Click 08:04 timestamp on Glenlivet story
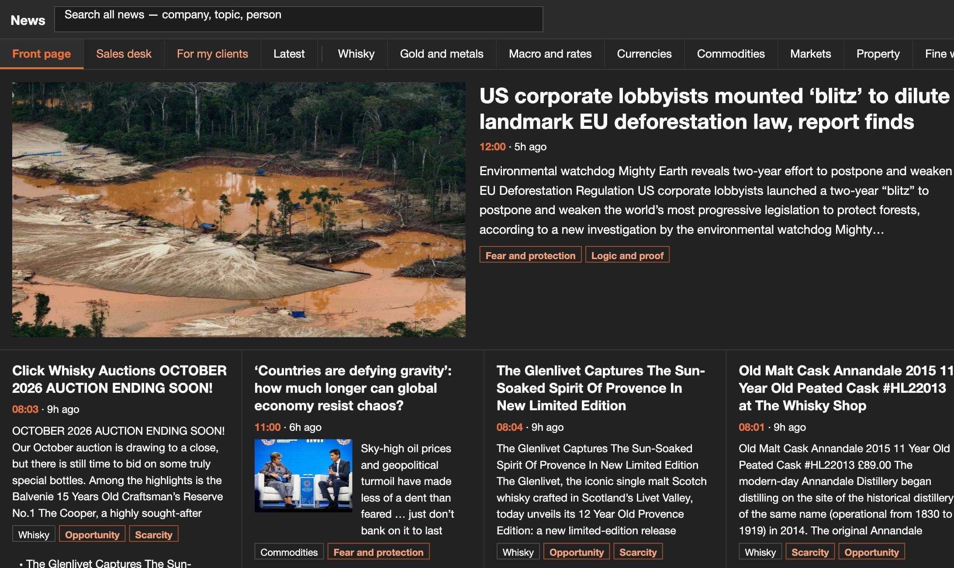Image resolution: width=954 pixels, height=568 pixels. pyautogui.click(x=510, y=427)
